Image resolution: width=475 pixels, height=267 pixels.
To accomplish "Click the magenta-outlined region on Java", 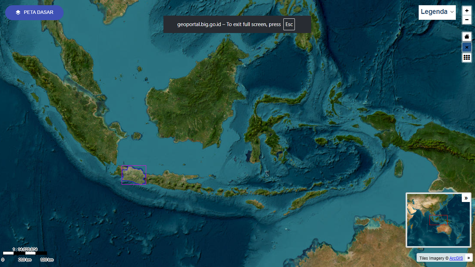I will click(x=134, y=175).
